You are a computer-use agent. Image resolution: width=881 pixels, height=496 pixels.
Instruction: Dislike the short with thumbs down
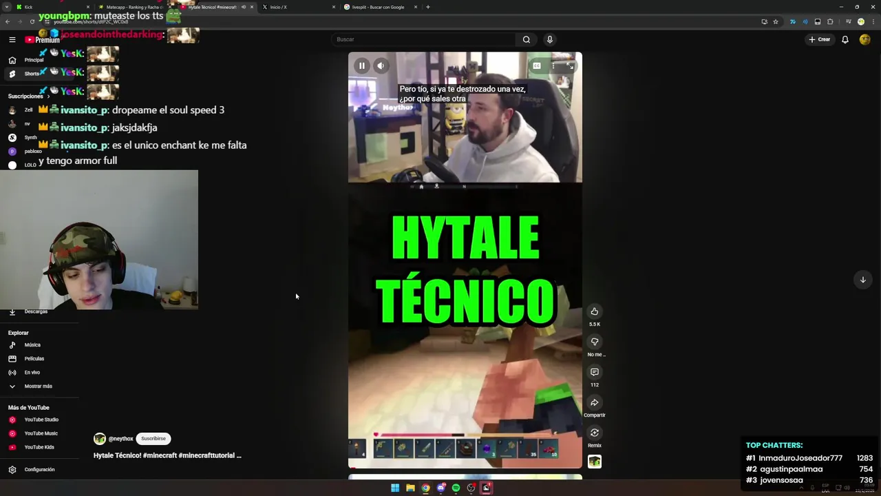(x=595, y=342)
